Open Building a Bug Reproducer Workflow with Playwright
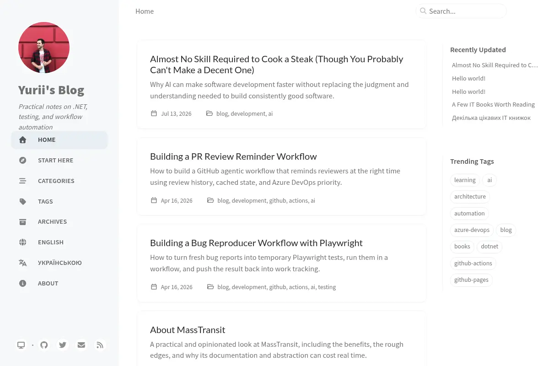The width and height of the screenshot is (549, 366). (256, 243)
